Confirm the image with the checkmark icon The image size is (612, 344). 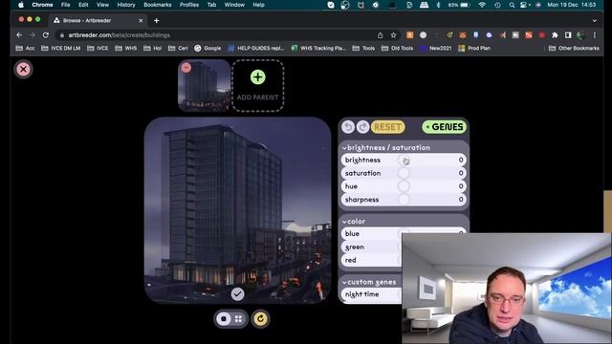[x=237, y=294]
